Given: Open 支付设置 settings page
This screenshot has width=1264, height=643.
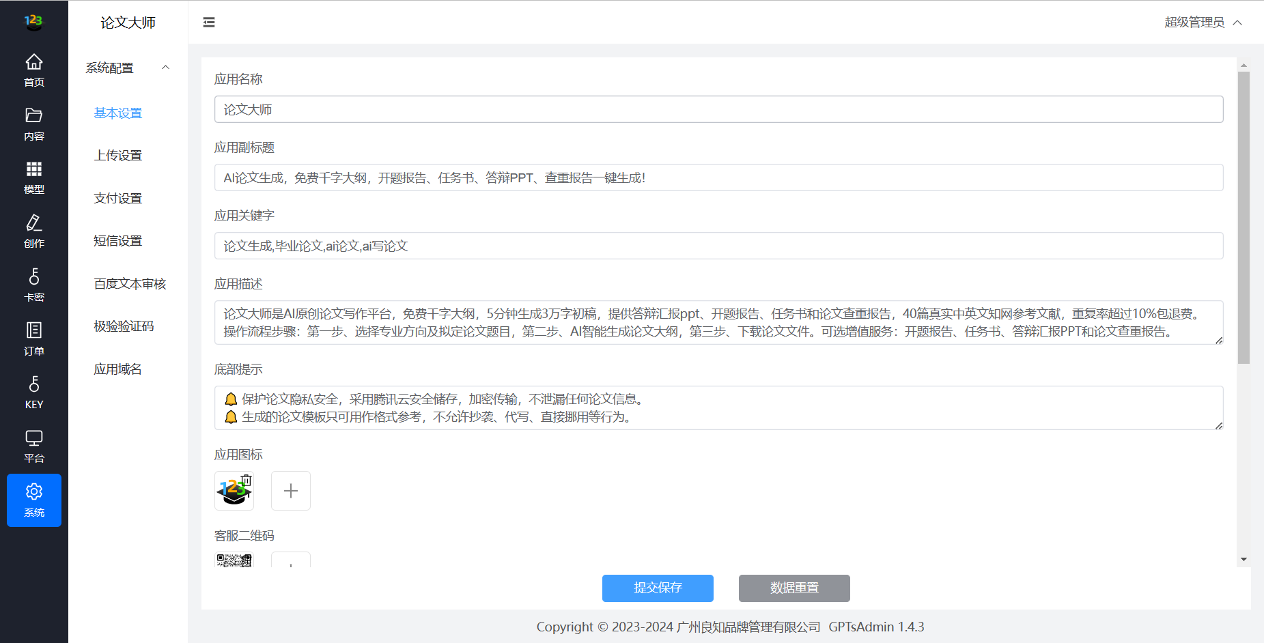Looking at the screenshot, I should coord(118,199).
